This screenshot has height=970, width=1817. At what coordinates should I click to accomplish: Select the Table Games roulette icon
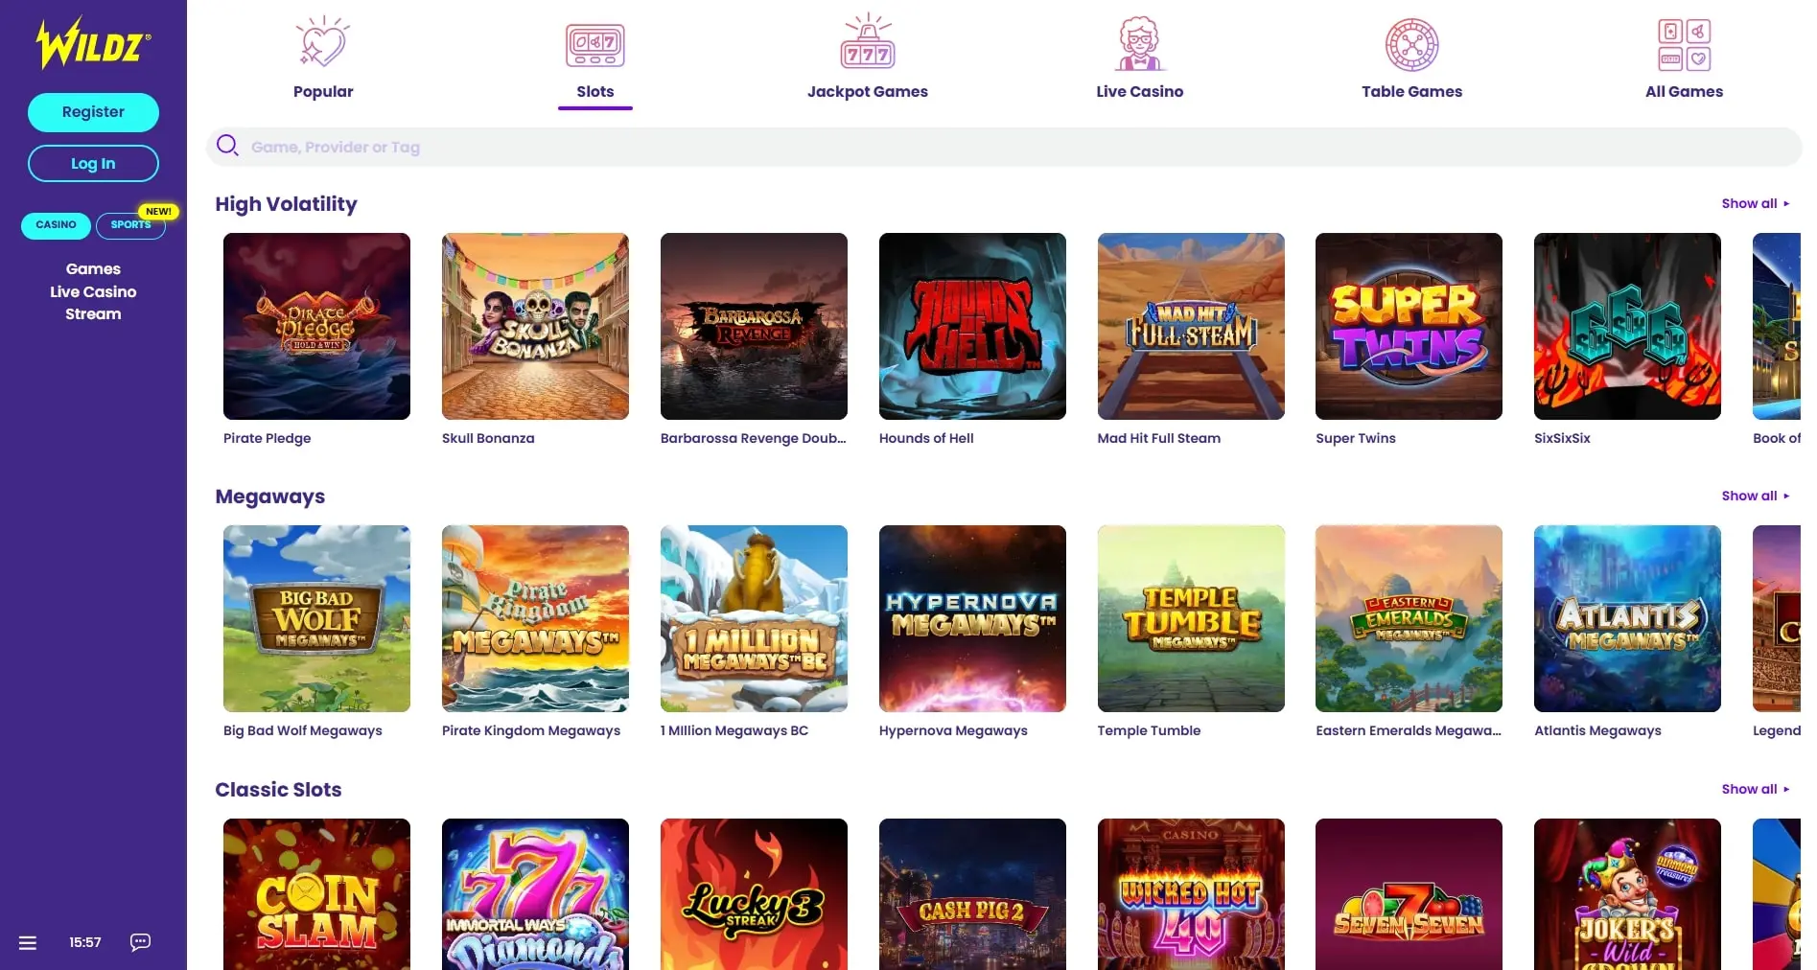1411,44
